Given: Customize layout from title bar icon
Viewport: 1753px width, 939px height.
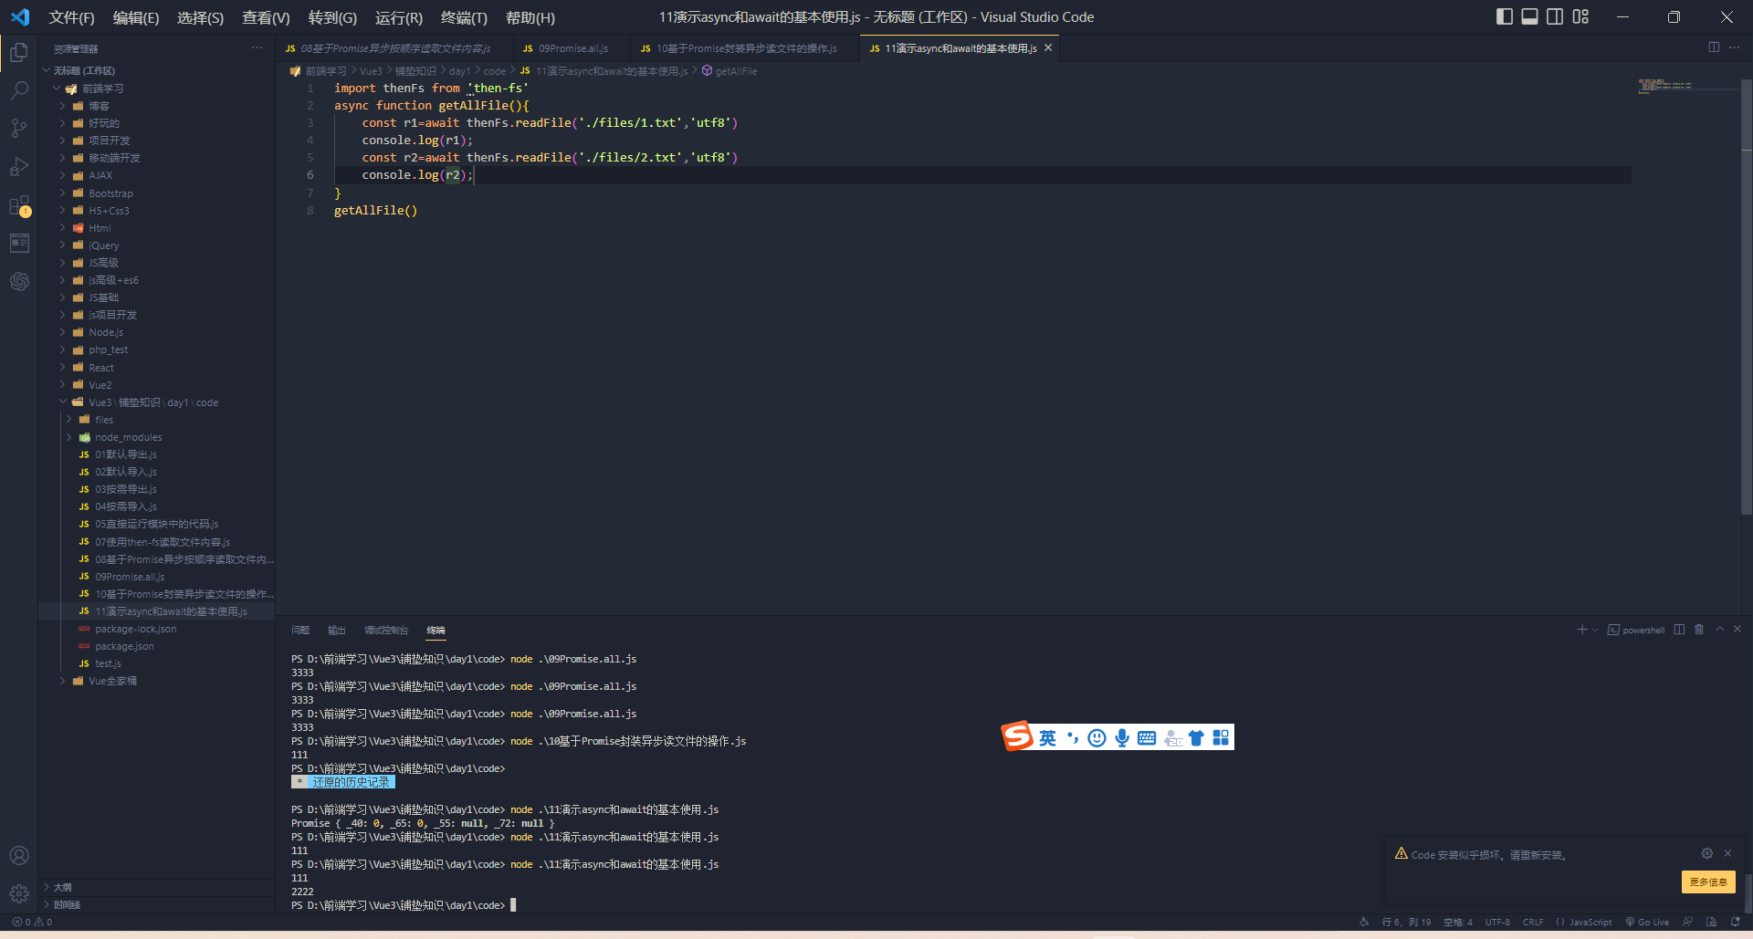Looking at the screenshot, I should [x=1580, y=16].
